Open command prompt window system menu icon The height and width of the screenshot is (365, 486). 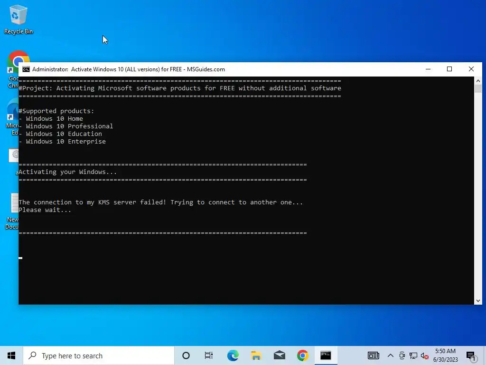[x=26, y=69]
